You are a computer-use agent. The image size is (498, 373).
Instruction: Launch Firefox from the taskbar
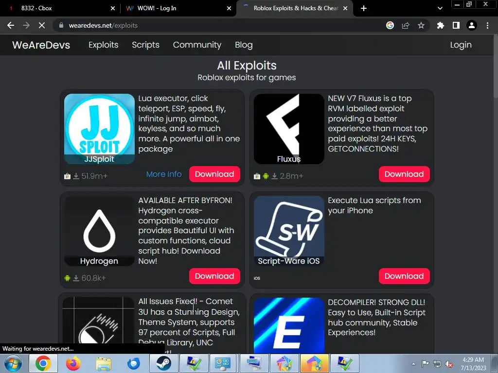[x=73, y=363]
